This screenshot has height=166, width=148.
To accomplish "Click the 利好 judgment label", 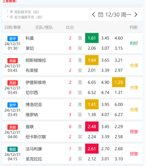I will (134, 43).
